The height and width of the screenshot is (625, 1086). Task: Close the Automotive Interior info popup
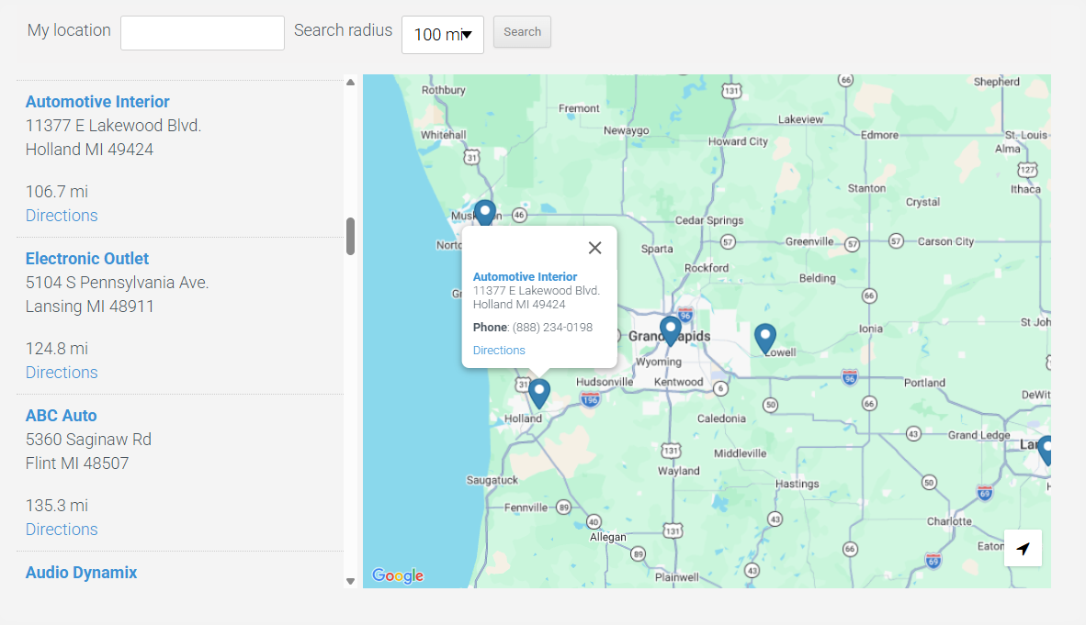pos(594,248)
